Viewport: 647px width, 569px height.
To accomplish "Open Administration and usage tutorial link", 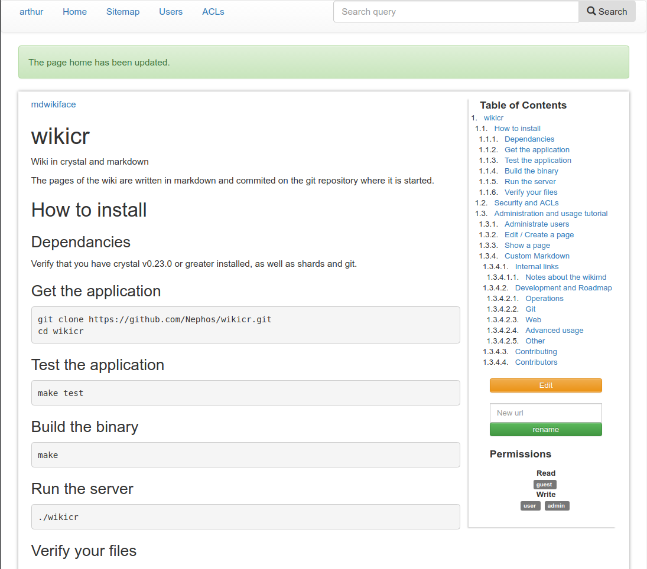I will pyautogui.click(x=551, y=214).
